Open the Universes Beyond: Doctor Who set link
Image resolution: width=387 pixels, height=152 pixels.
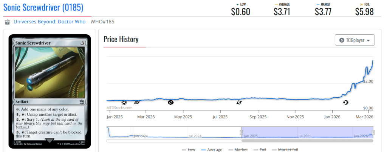pyautogui.click(x=50, y=21)
